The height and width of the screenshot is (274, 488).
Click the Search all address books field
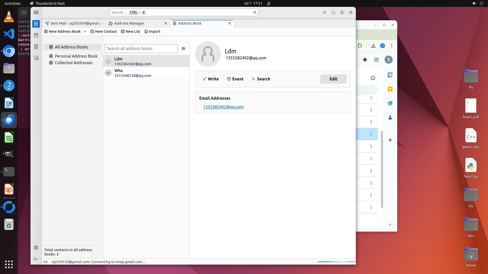141,48
